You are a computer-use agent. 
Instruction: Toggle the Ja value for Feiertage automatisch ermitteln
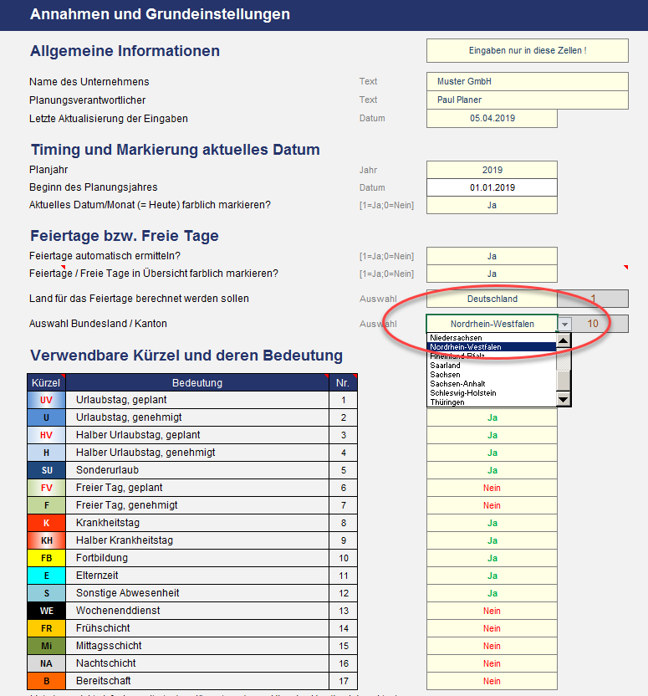click(x=492, y=256)
